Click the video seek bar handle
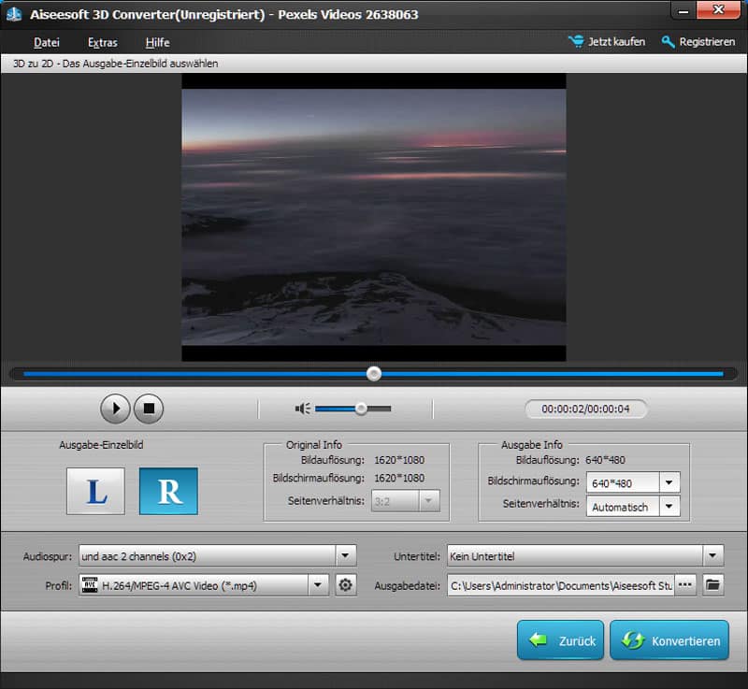 374,374
